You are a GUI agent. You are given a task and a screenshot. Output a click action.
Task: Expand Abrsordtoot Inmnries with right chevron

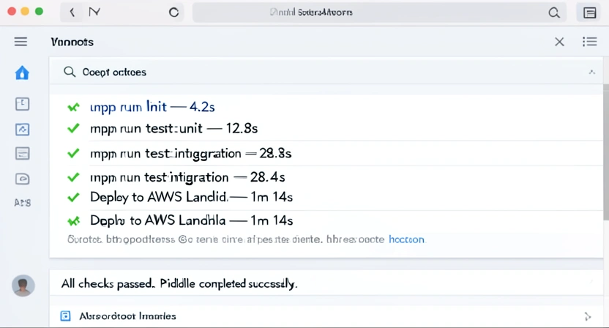[x=587, y=316]
